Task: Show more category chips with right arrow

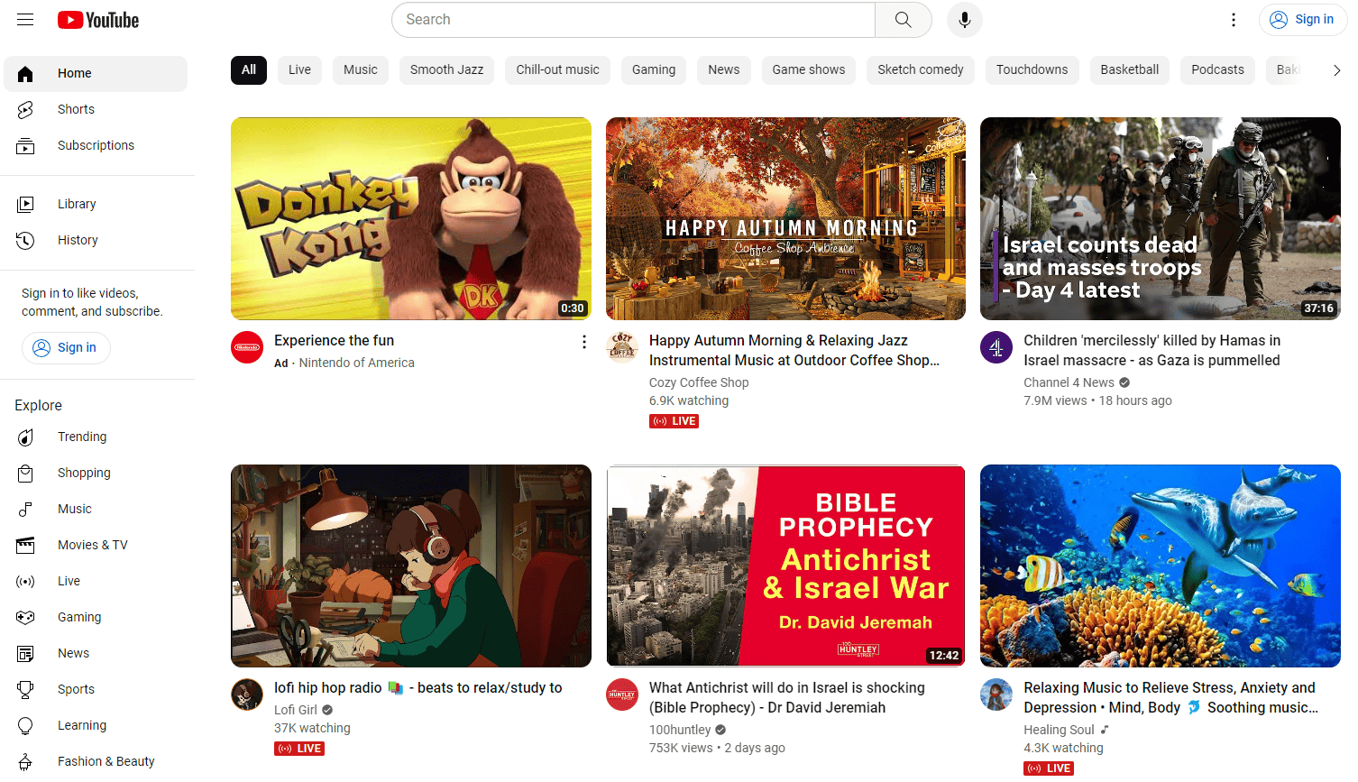Action: click(1336, 70)
